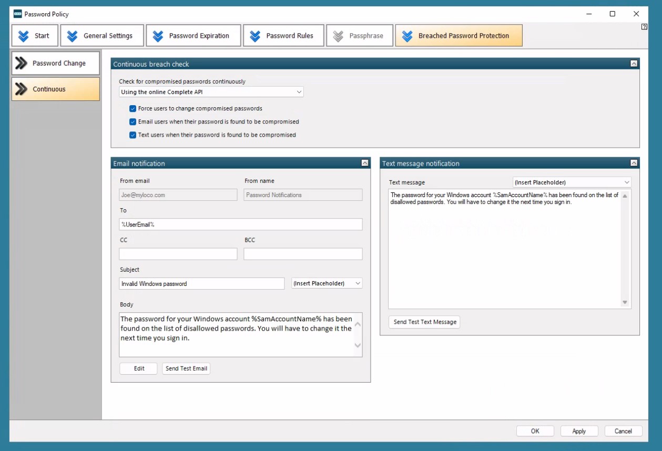Select the Passphrase tab
The height and width of the screenshot is (451, 662).
pos(360,36)
